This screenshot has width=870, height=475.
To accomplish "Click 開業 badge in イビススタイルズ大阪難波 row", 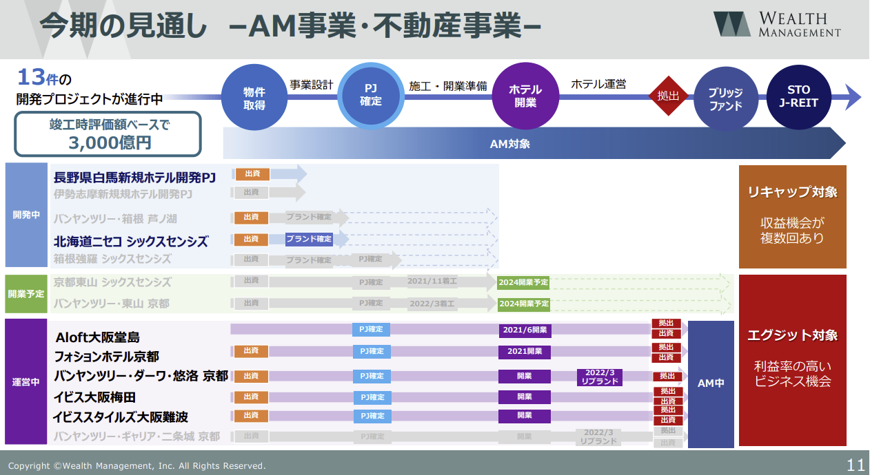I will (525, 416).
